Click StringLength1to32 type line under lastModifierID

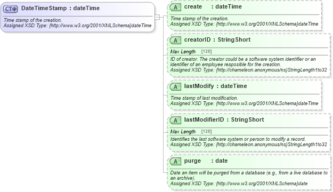coord(248,145)
